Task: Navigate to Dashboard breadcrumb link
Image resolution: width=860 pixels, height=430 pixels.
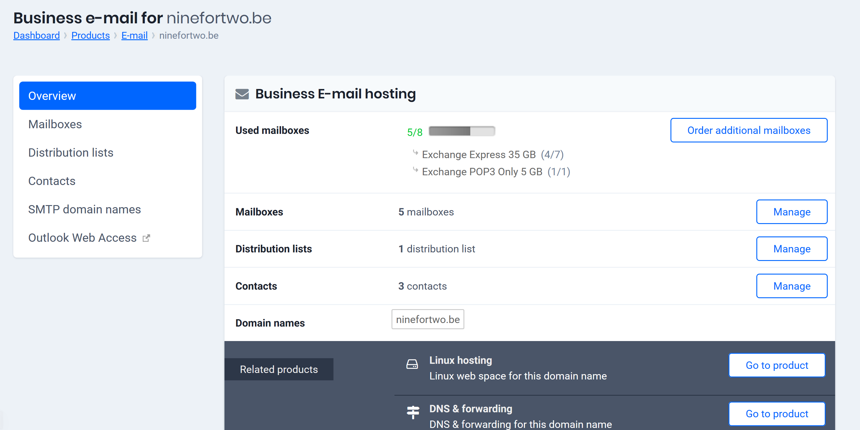Action: (37, 35)
